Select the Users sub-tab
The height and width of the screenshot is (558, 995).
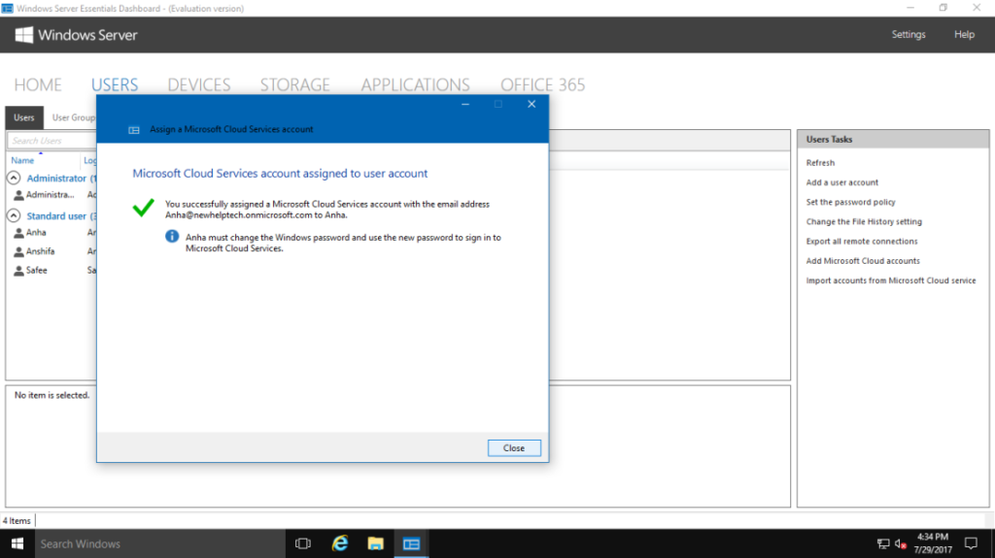click(x=24, y=117)
